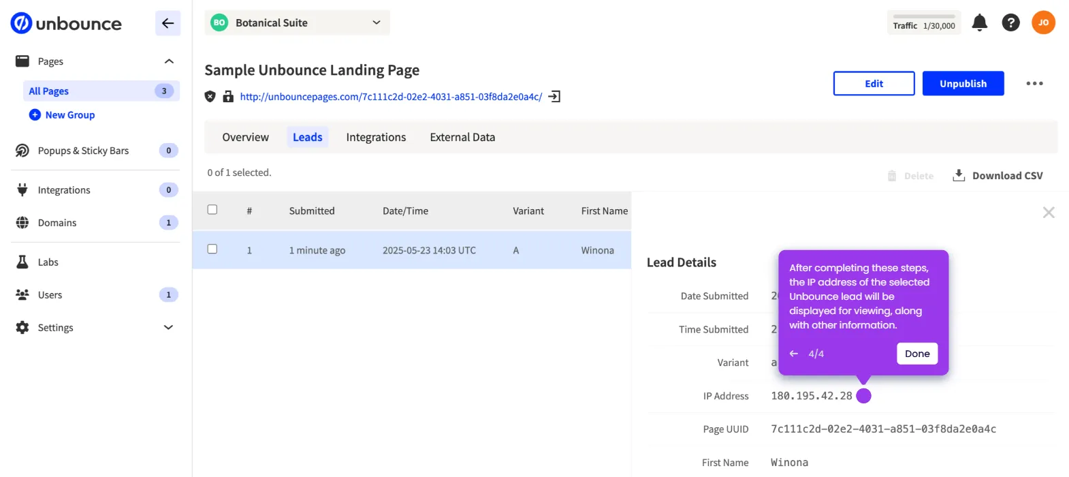This screenshot has width=1069, height=477.
Task: Toggle the select-all leads checkbox
Action: pos(212,210)
